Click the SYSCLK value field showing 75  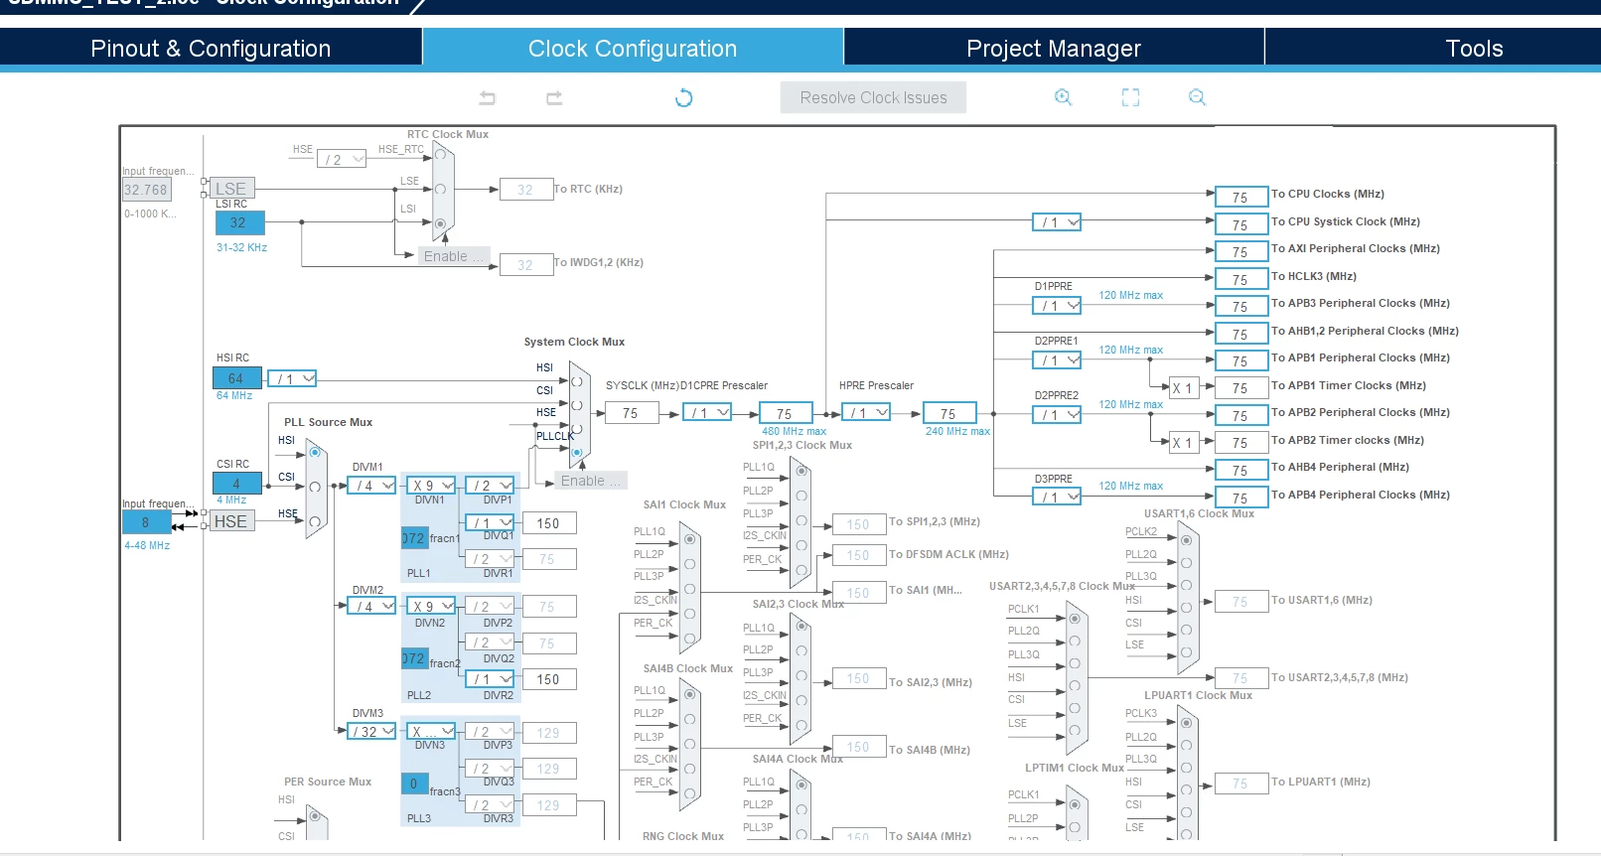632,413
